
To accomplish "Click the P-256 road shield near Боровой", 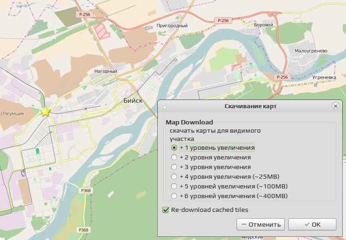I will [223, 20].
